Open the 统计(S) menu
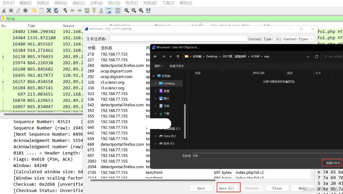Screen dimensions: 343x194 pyautogui.click(x=114, y=3)
